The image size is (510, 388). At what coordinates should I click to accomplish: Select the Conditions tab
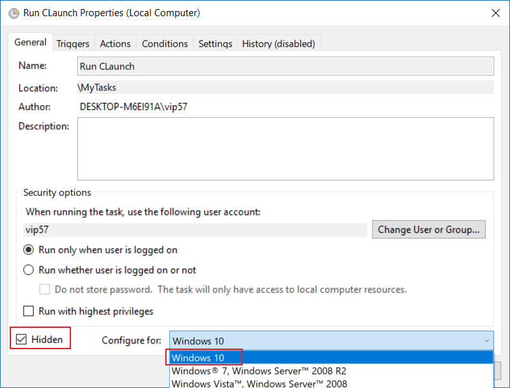(165, 43)
